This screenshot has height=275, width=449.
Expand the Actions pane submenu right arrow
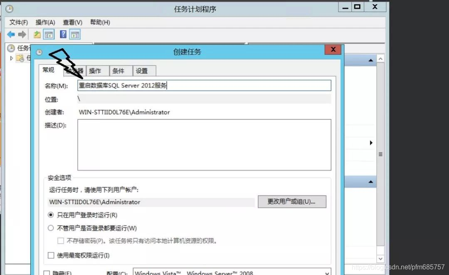coord(371,142)
